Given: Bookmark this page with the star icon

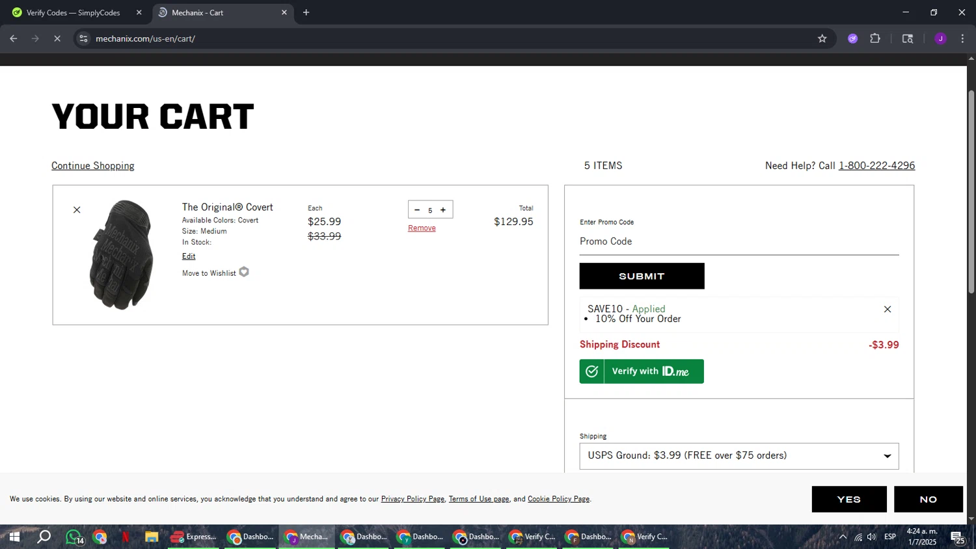Looking at the screenshot, I should [822, 38].
